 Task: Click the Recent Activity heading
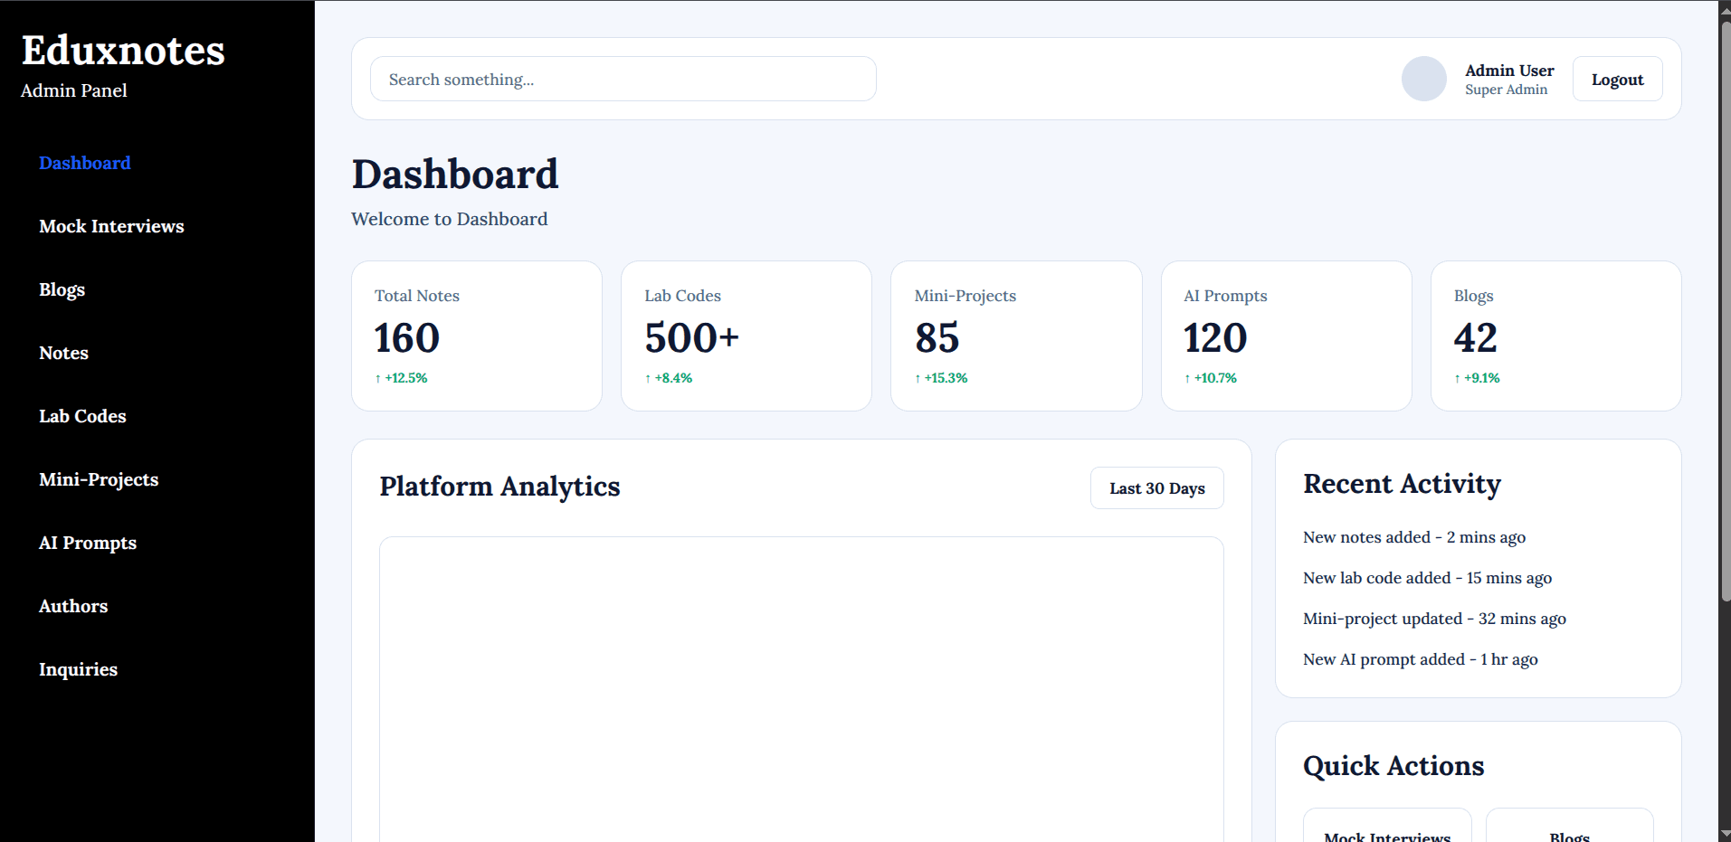[1402, 484]
